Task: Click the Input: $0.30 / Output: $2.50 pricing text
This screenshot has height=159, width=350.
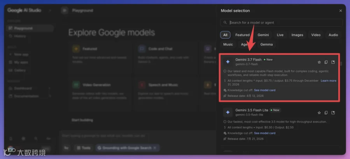Action: 274,127
